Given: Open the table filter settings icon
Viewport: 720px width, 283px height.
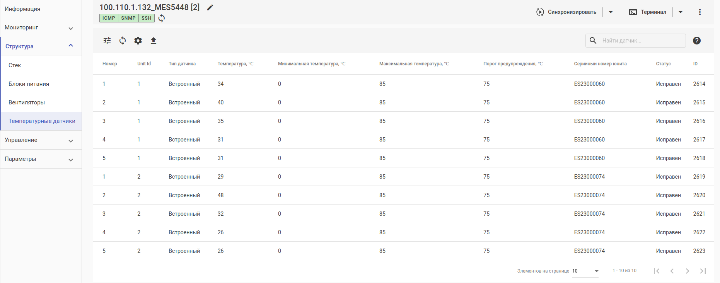Looking at the screenshot, I should click(x=107, y=41).
